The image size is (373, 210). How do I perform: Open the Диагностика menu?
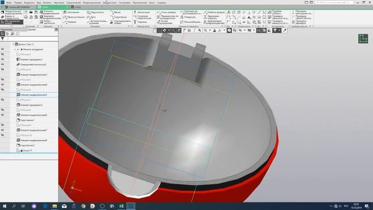110,2
